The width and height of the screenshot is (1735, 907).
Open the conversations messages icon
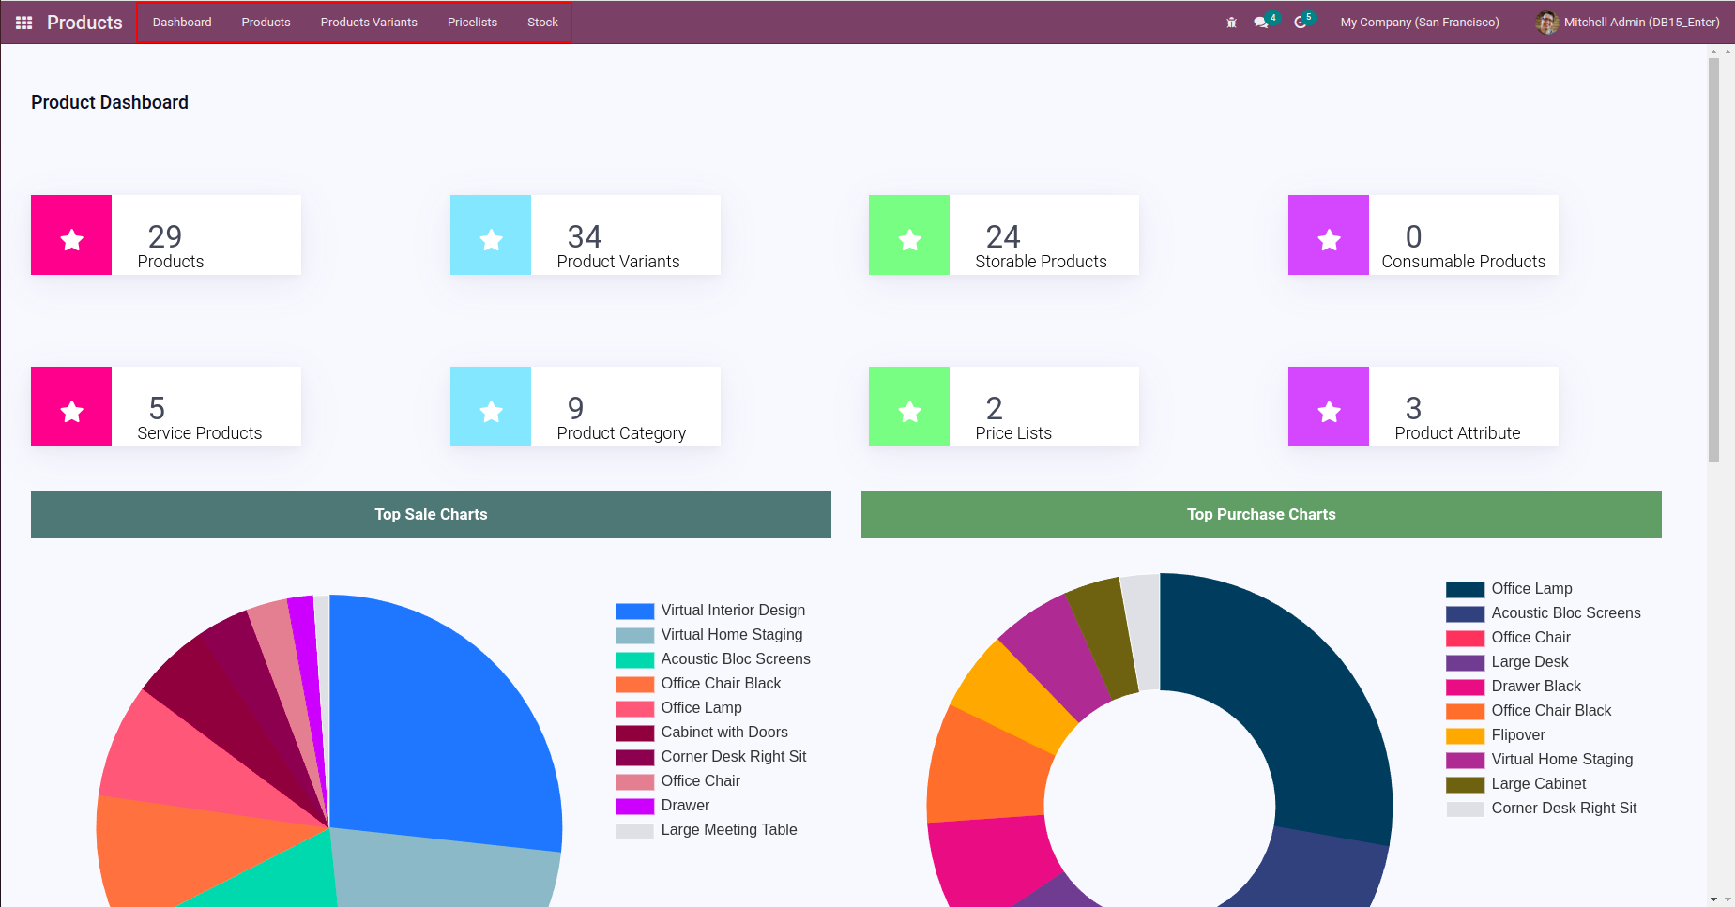pos(1261,23)
